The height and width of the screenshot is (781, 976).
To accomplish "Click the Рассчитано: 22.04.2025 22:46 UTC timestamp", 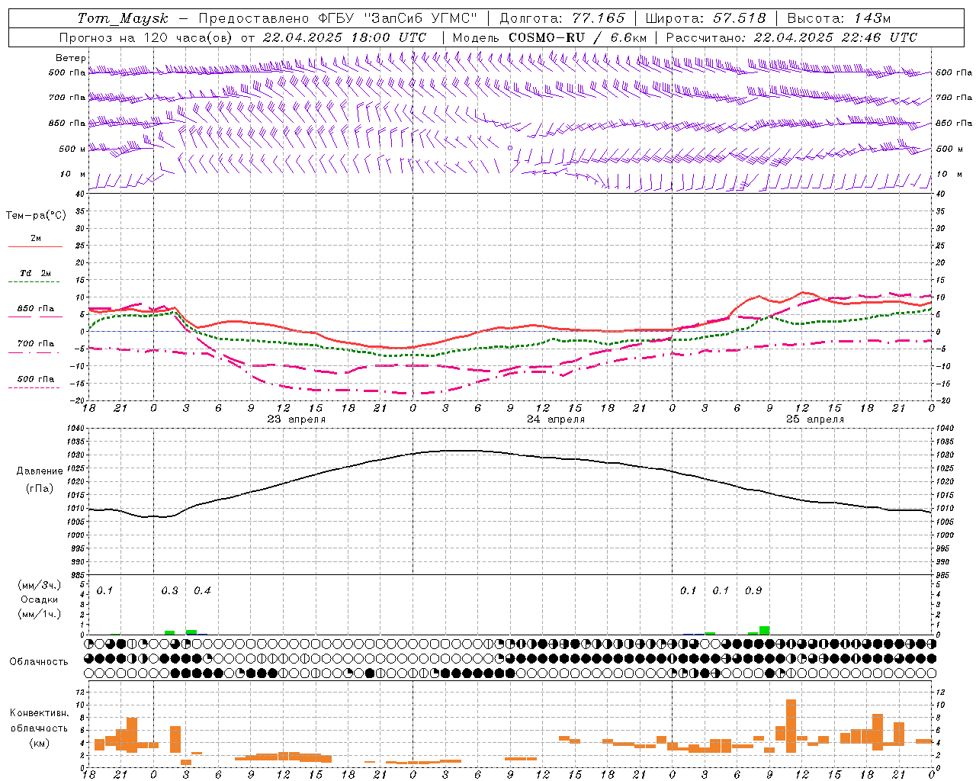I will (791, 37).
